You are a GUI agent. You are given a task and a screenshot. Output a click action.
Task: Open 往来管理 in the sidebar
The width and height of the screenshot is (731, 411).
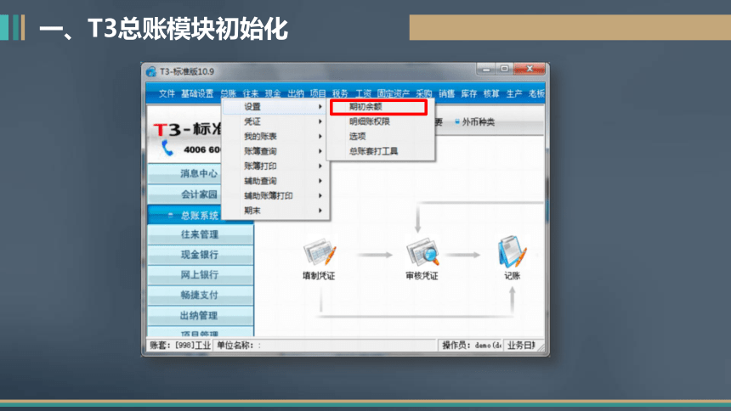(201, 234)
